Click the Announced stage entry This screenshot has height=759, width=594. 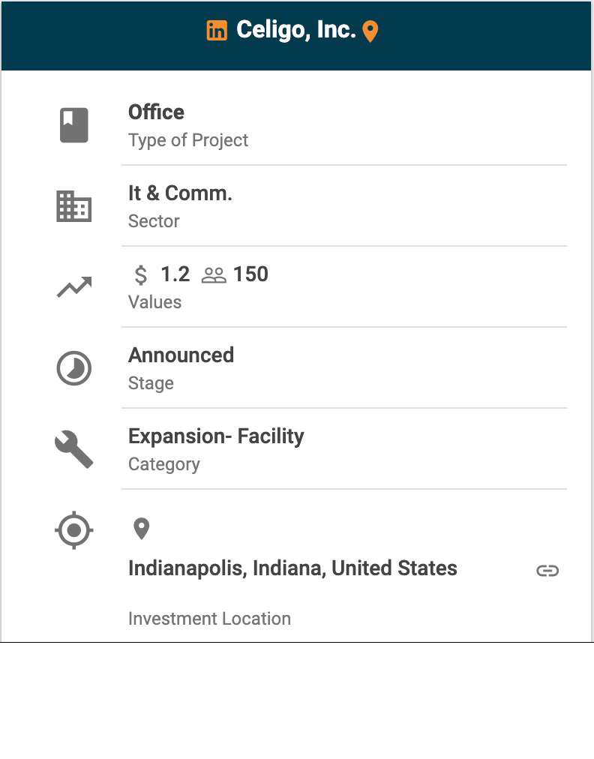181,355
